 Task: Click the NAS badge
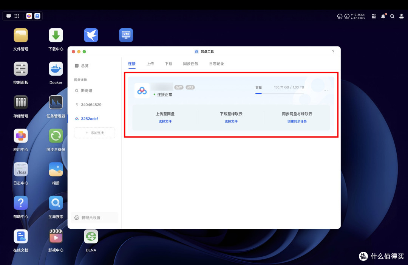[190, 87]
